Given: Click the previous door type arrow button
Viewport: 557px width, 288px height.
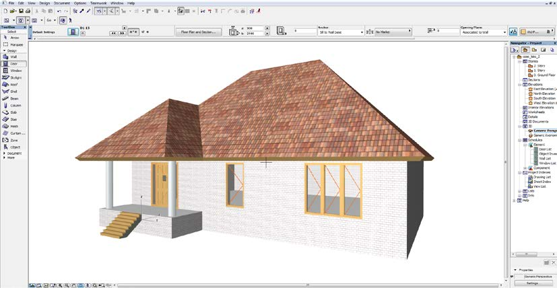Looking at the screenshot, I should click(x=114, y=33).
